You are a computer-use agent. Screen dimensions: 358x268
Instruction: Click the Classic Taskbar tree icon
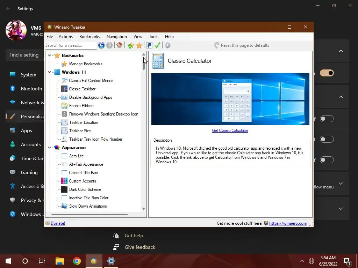click(x=64, y=89)
